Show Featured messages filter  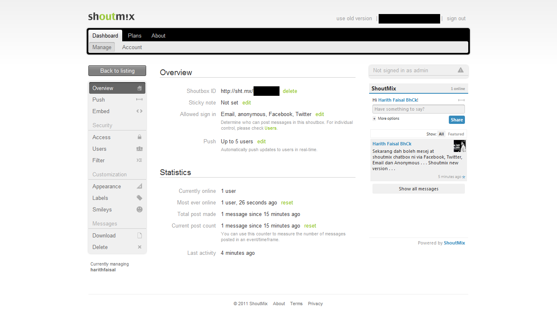456,134
